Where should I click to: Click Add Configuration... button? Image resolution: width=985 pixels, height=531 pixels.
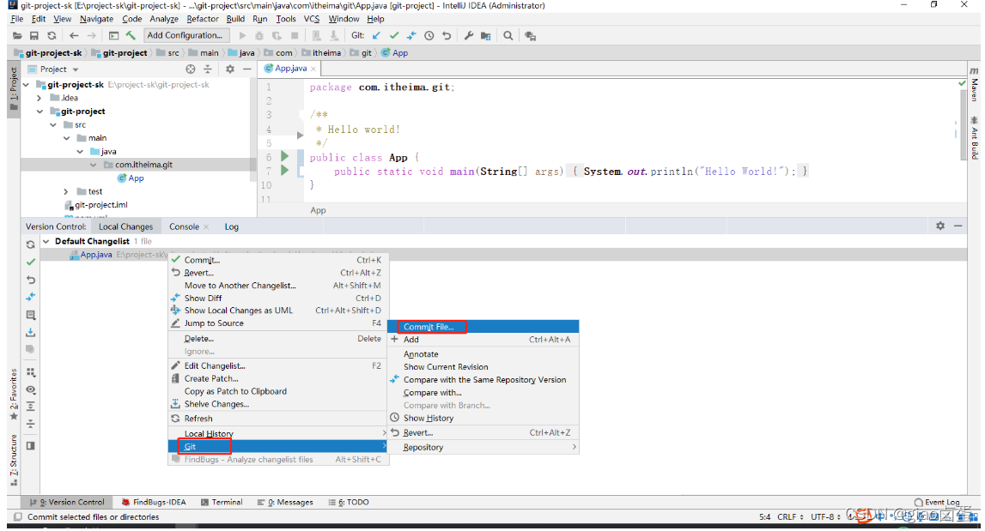pyautogui.click(x=185, y=36)
